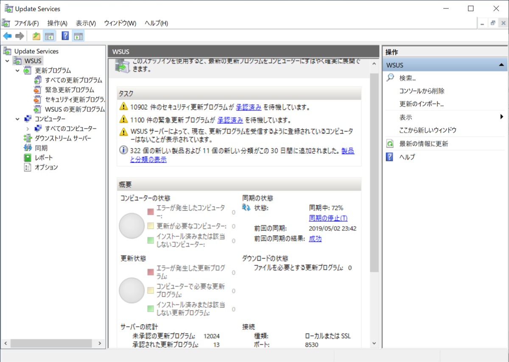This screenshot has height=362, width=509.
Task: Open the ヘルプ(H) menu
Action: point(156,23)
